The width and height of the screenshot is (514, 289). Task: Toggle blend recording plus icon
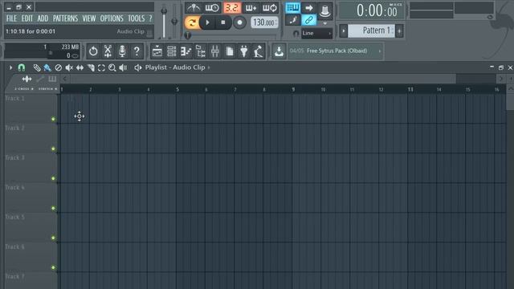click(x=251, y=7)
